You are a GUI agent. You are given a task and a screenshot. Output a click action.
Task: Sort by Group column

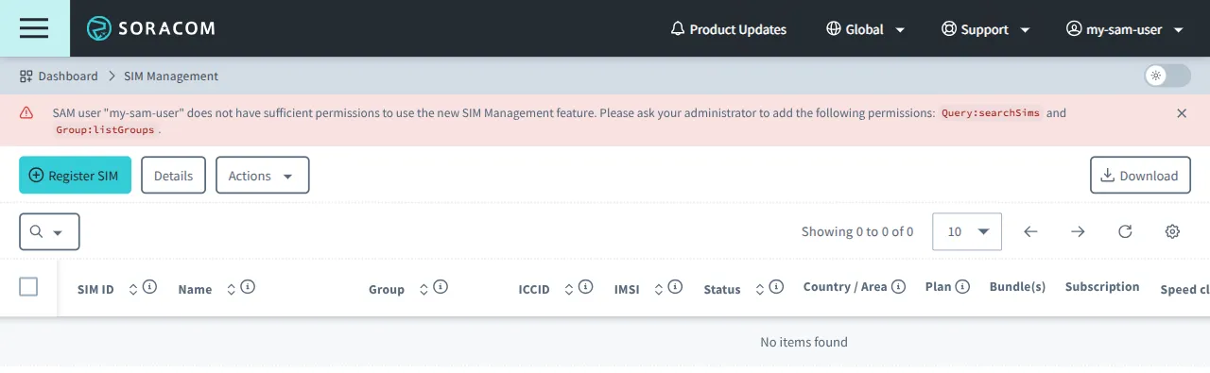click(424, 289)
